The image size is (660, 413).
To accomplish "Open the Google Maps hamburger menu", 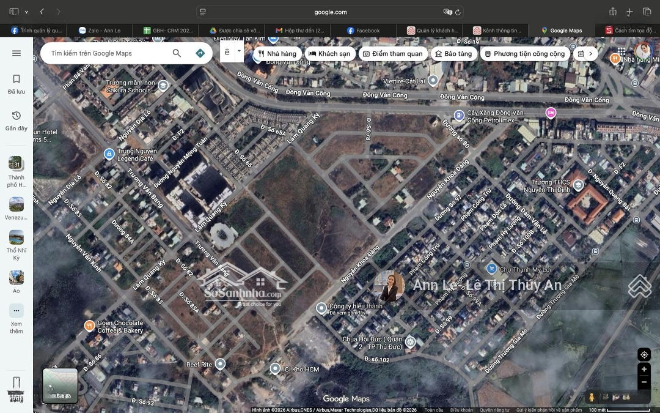I will [x=16, y=53].
